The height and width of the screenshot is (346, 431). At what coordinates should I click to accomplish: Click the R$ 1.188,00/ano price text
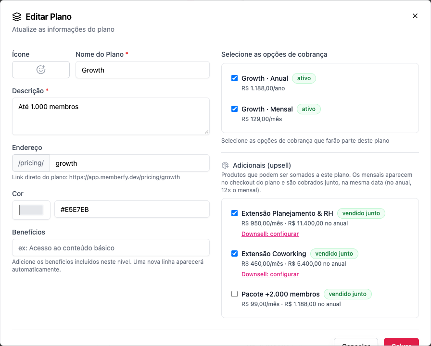263,88
